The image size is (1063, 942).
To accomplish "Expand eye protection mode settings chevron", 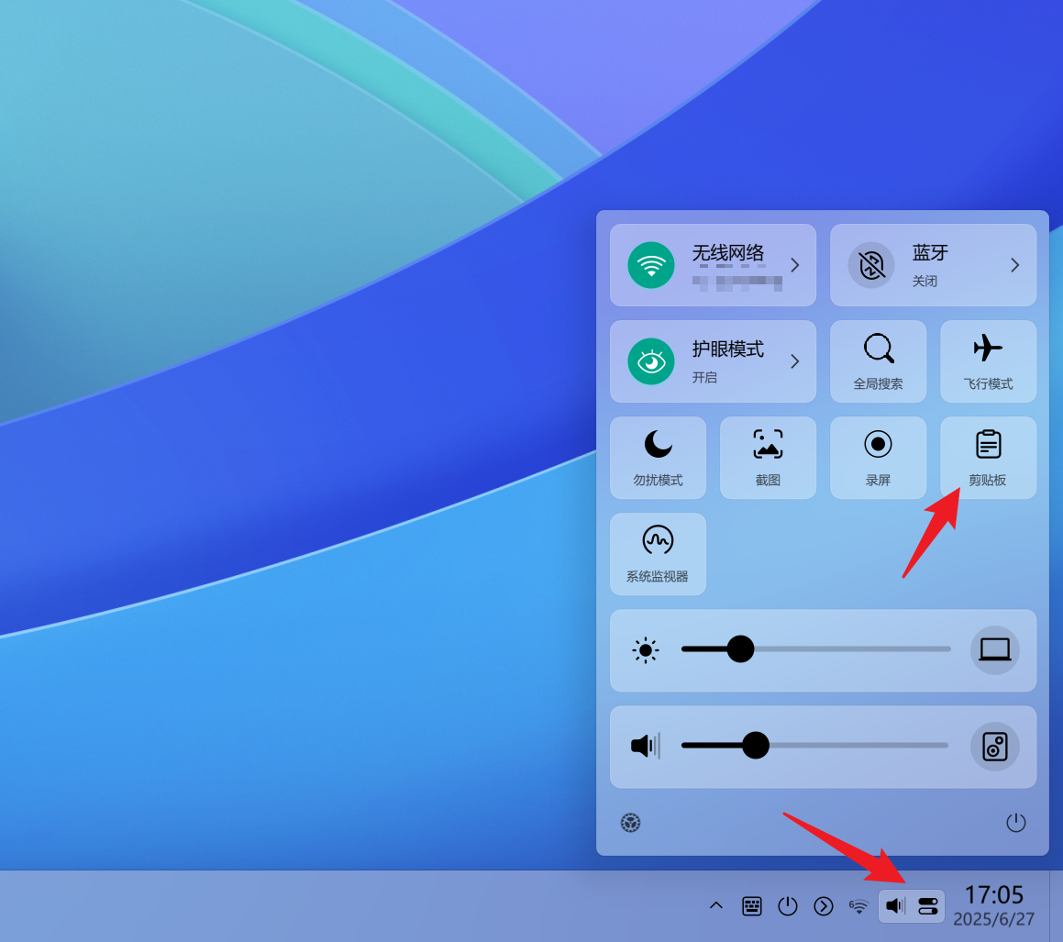I will pyautogui.click(x=795, y=361).
